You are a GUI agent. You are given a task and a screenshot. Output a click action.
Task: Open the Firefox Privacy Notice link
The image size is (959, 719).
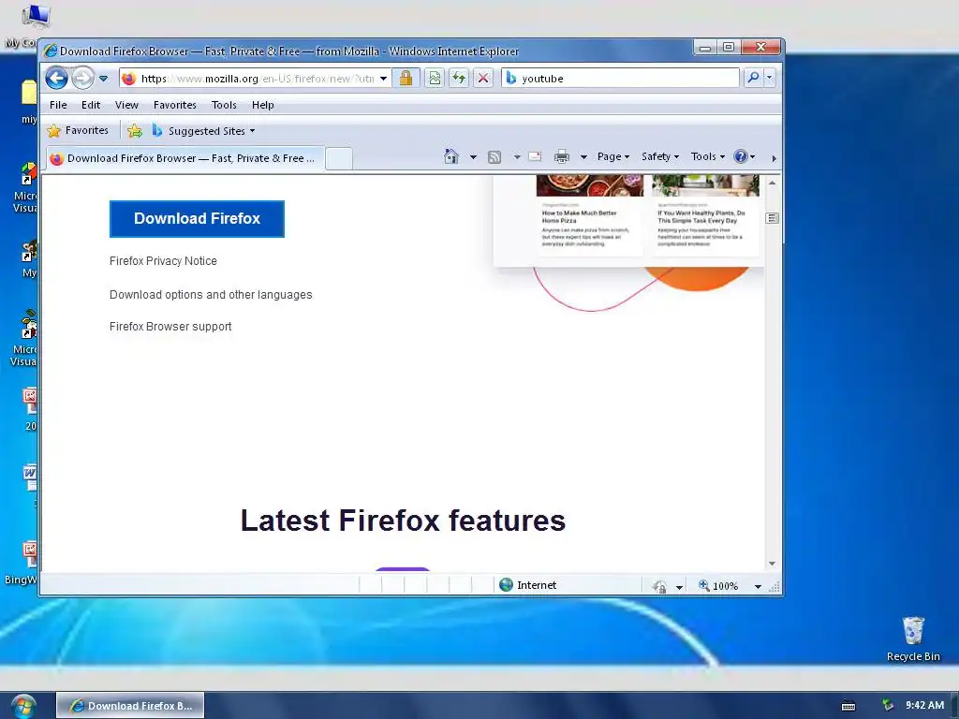click(x=163, y=261)
